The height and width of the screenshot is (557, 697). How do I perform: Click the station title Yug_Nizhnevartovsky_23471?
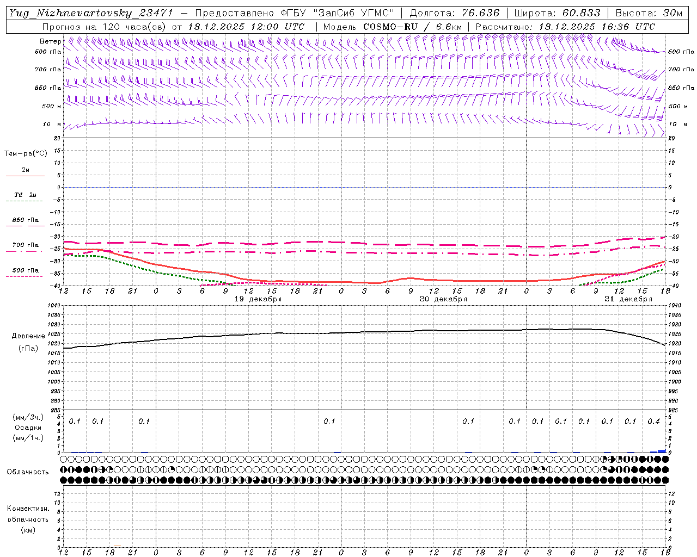(x=91, y=13)
